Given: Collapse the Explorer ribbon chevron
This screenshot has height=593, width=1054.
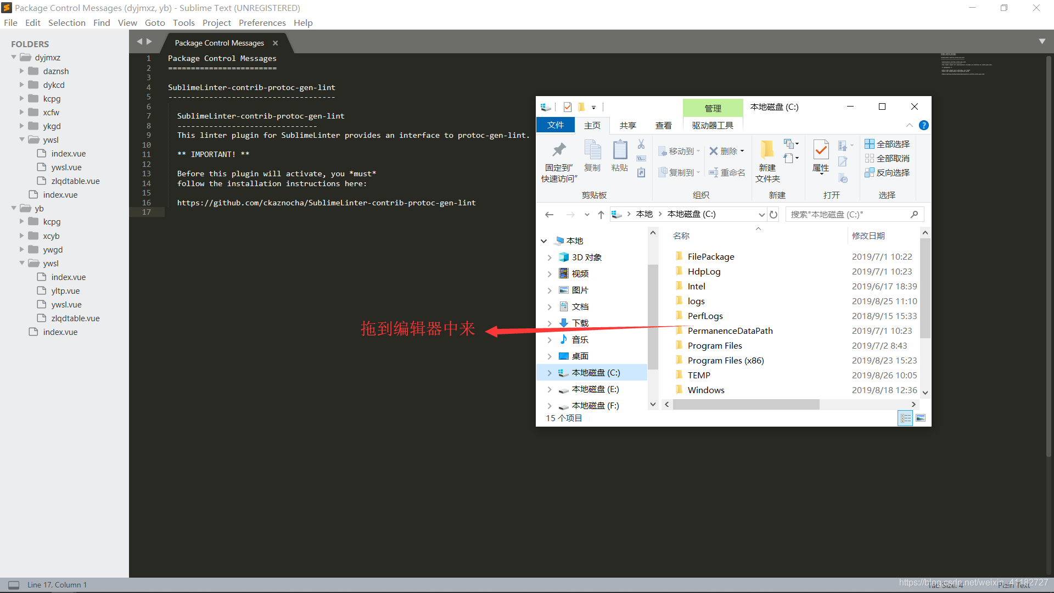Looking at the screenshot, I should (x=910, y=125).
